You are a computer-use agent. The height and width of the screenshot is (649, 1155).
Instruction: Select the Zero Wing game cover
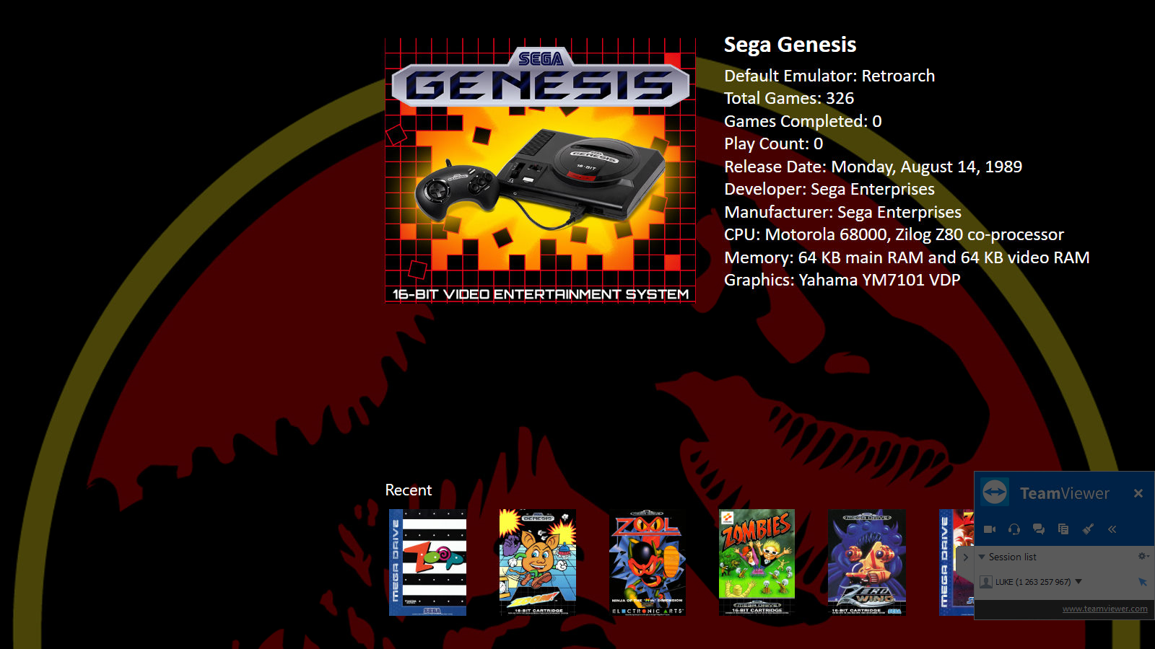point(867,562)
